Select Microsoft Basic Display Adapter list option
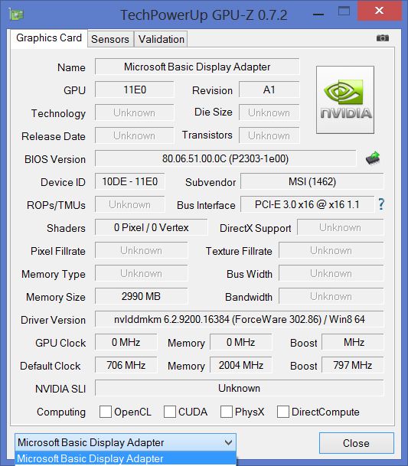 (126, 458)
